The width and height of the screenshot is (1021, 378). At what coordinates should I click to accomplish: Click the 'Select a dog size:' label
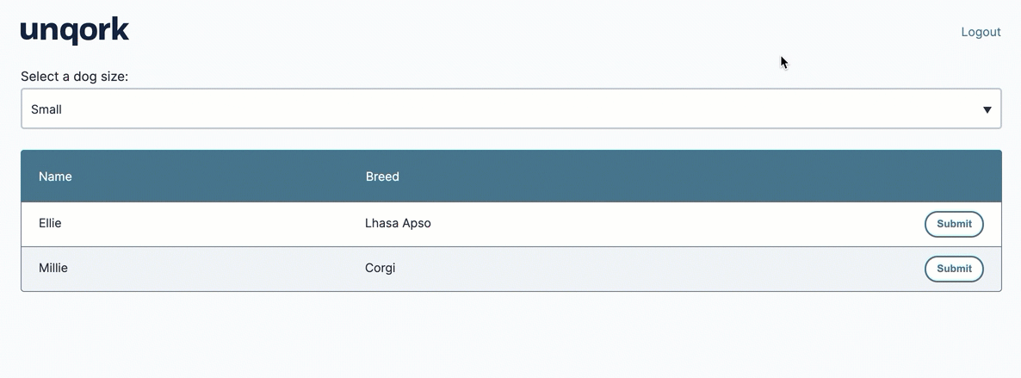(75, 77)
